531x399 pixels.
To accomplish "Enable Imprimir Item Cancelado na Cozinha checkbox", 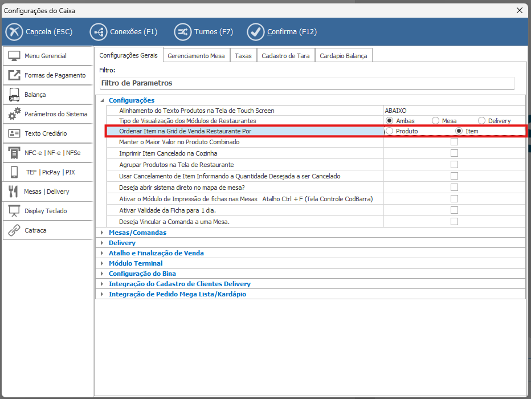I will (455, 153).
